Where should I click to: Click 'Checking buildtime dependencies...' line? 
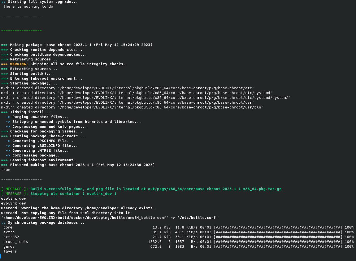[44, 54]
